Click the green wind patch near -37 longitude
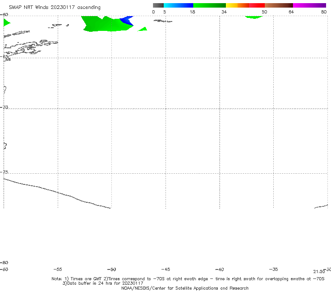Image resolution: width=331 pixels, height=291 pixels. point(254,17)
